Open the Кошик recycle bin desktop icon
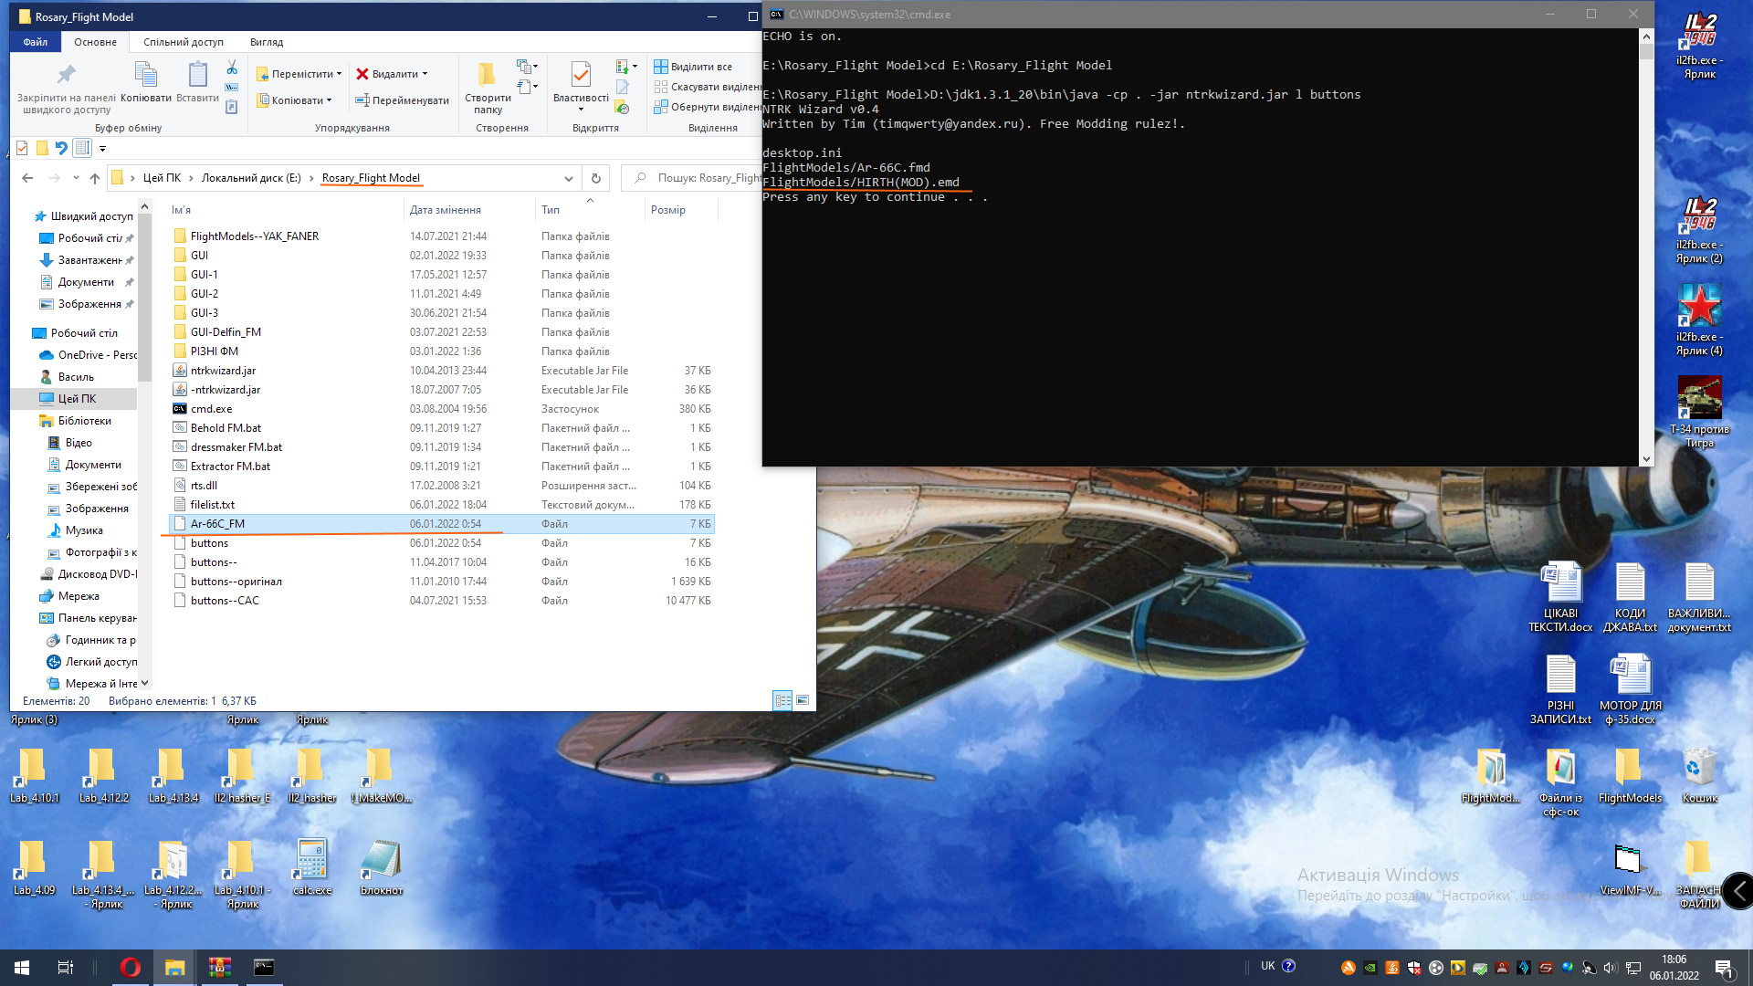Image resolution: width=1753 pixels, height=986 pixels. pyautogui.click(x=1699, y=776)
